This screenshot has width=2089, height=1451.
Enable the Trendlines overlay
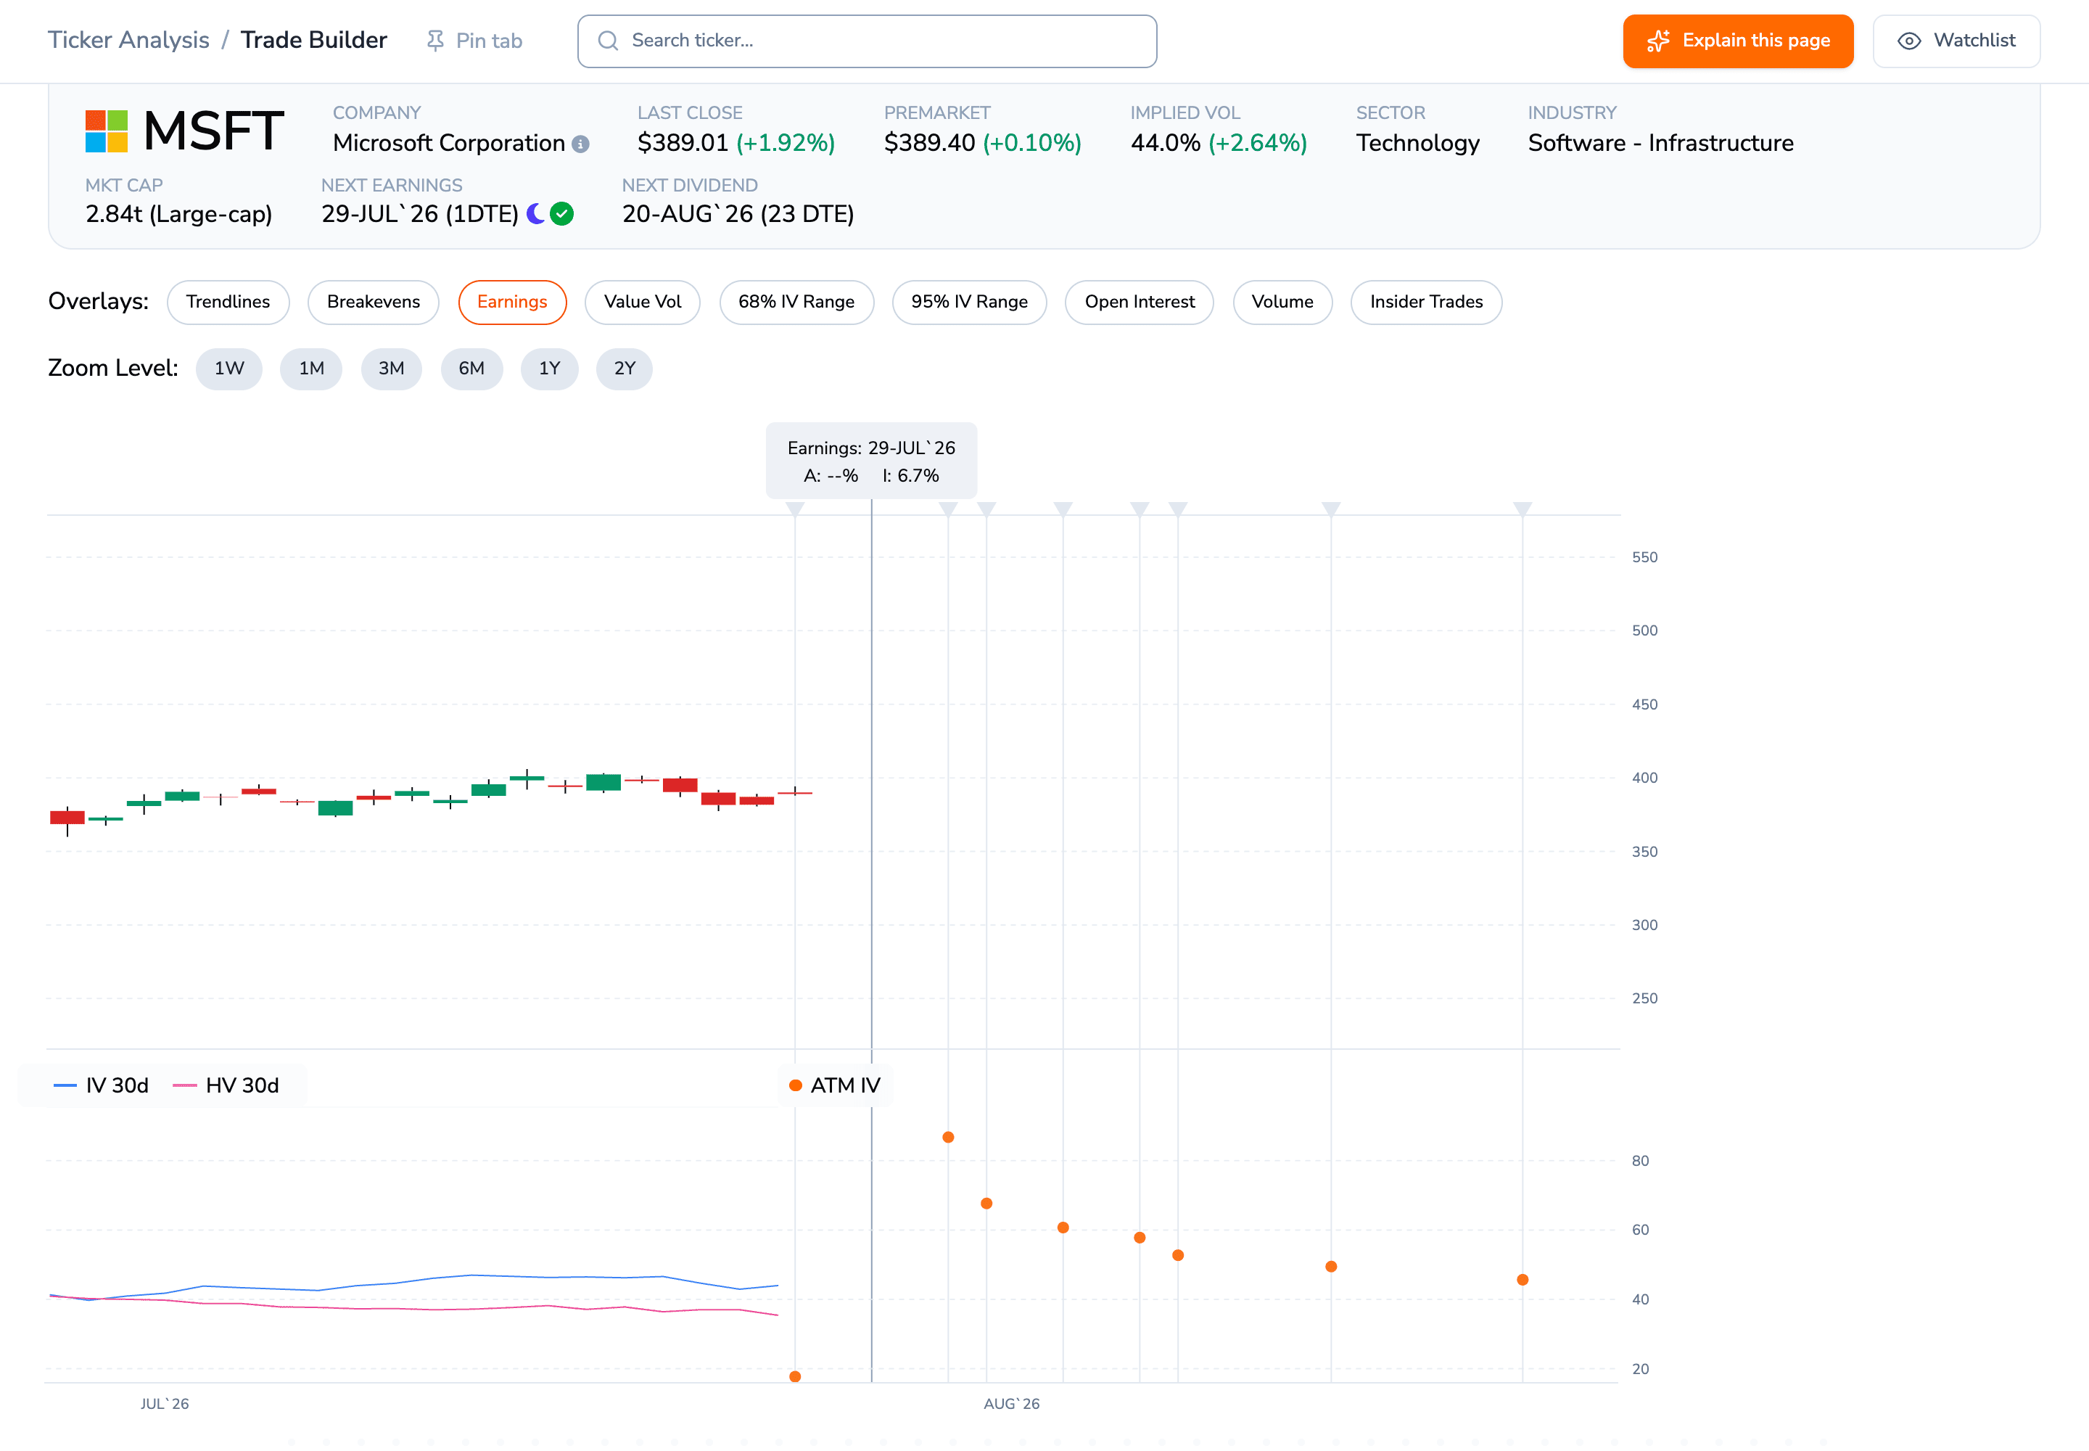coord(228,302)
